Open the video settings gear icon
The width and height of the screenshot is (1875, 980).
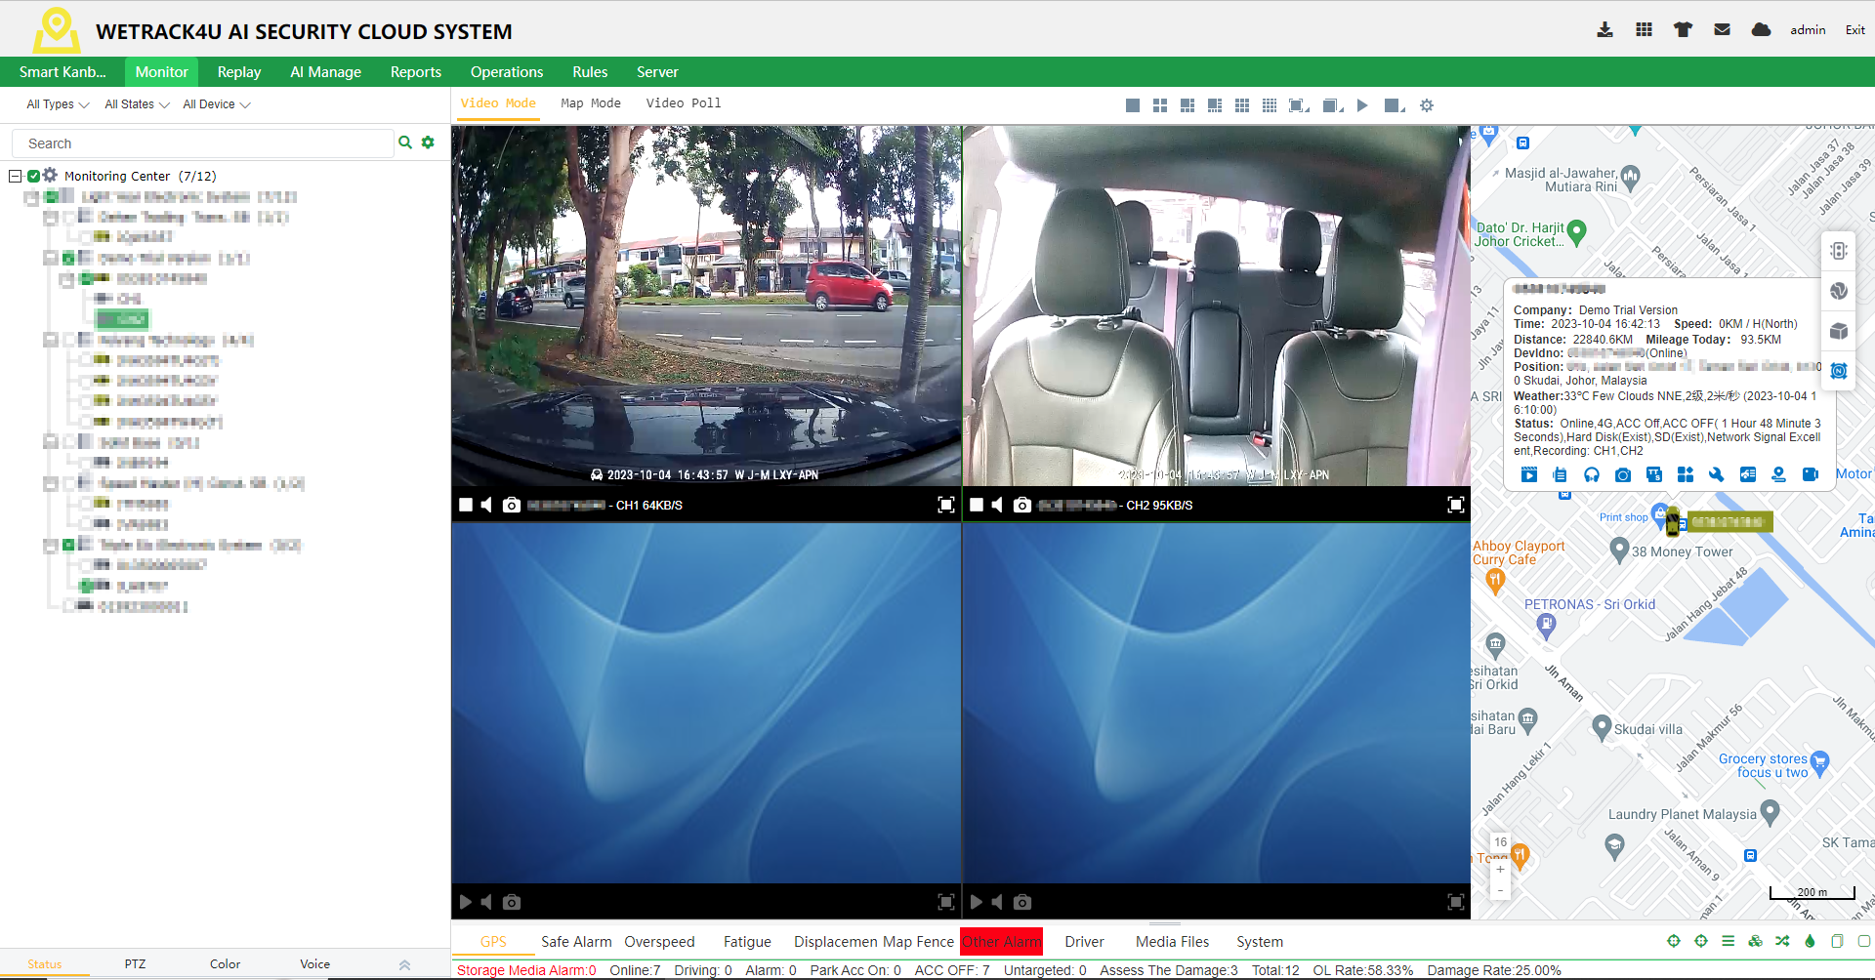point(1427,104)
